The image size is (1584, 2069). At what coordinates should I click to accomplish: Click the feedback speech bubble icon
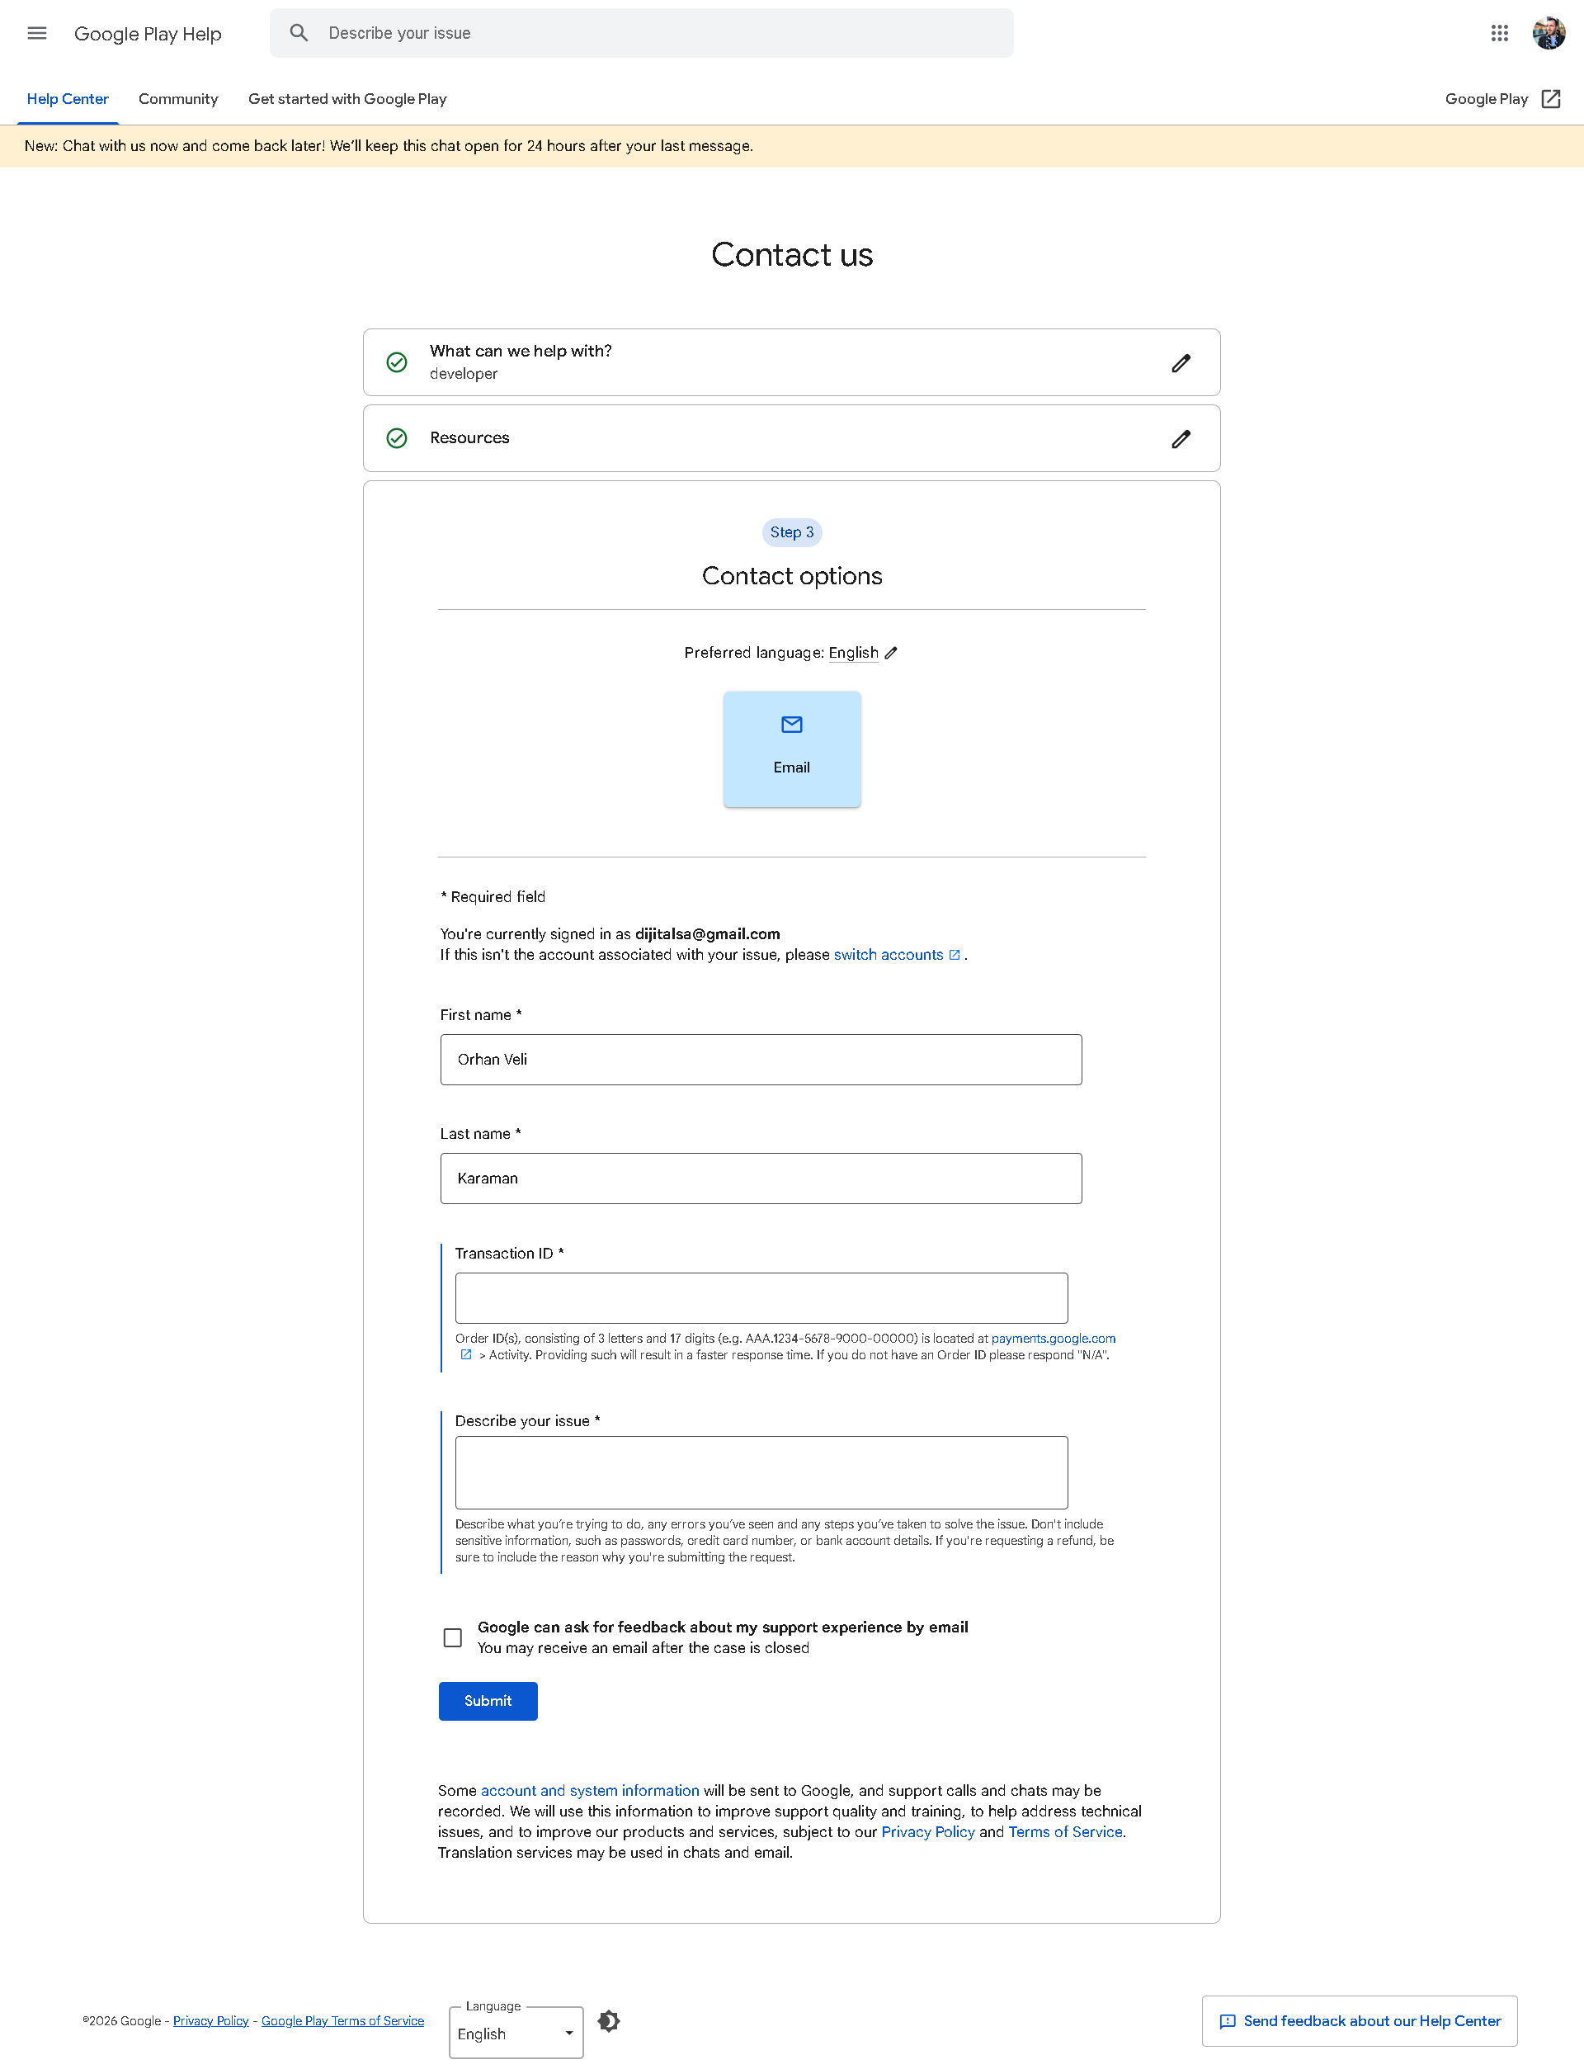pyautogui.click(x=1227, y=2021)
